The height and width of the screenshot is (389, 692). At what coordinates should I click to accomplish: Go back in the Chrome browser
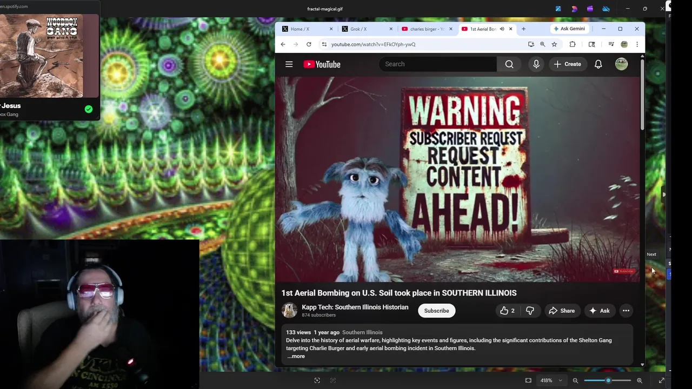[x=283, y=44]
